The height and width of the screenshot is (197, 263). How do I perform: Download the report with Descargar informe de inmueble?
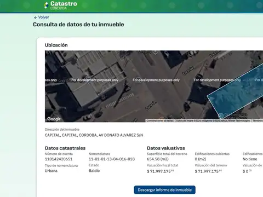164,190
